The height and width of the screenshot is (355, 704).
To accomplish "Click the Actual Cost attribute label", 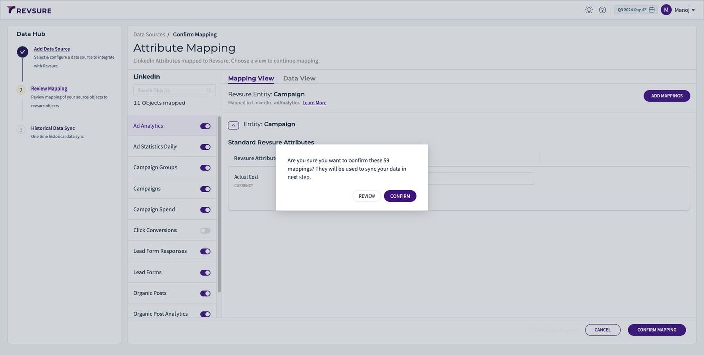I will pyautogui.click(x=246, y=177).
